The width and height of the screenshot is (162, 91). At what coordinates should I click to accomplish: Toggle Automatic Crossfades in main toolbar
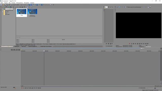pyautogui.click(x=31, y=5)
